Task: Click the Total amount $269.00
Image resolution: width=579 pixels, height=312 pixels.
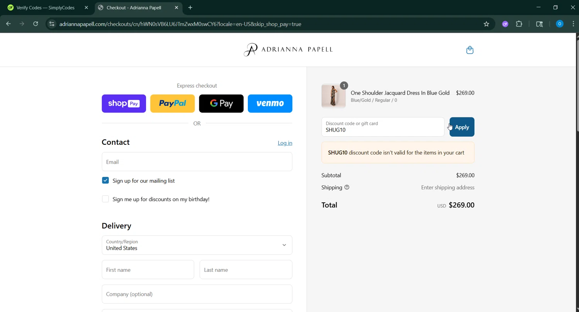Action: 461,205
